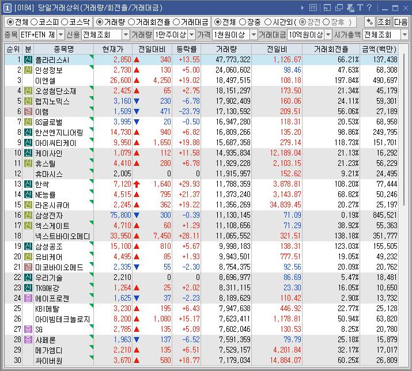Open the stock name 이엔셀
Image resolution: width=412 pixels, height=371 pixels.
point(45,81)
